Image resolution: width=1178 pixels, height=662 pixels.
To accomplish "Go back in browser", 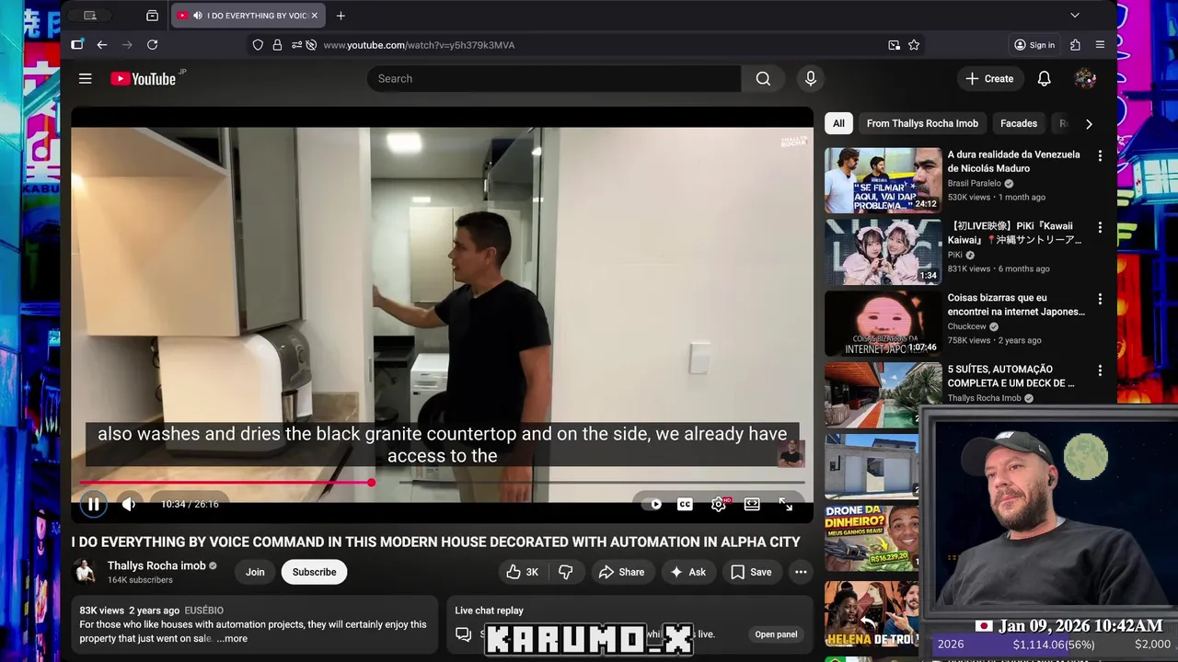I will (x=102, y=45).
